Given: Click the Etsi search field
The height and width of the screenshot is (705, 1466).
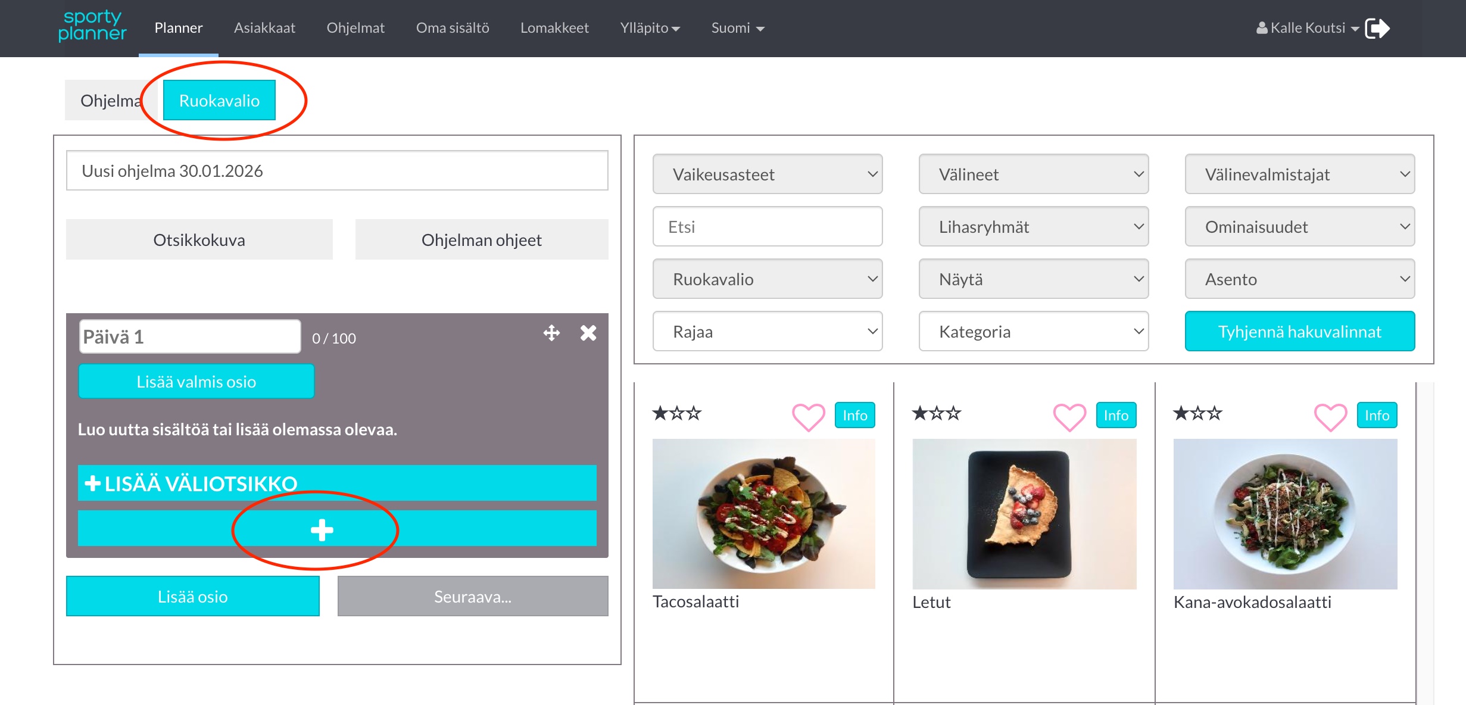Looking at the screenshot, I should pyautogui.click(x=767, y=227).
